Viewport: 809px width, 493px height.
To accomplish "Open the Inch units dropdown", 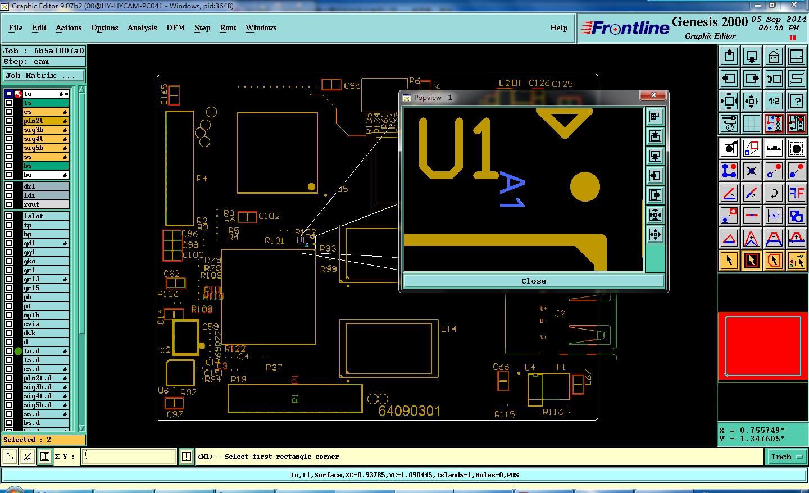I will point(786,457).
